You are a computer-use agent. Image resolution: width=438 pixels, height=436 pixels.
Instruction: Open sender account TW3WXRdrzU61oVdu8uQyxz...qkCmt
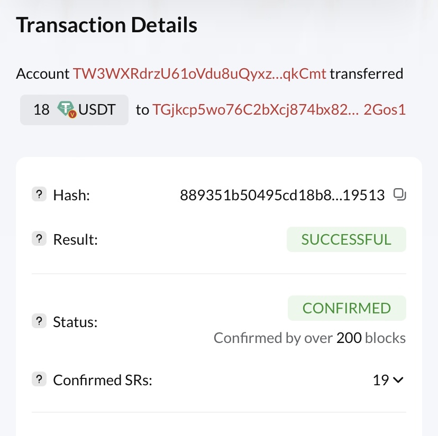(x=199, y=73)
